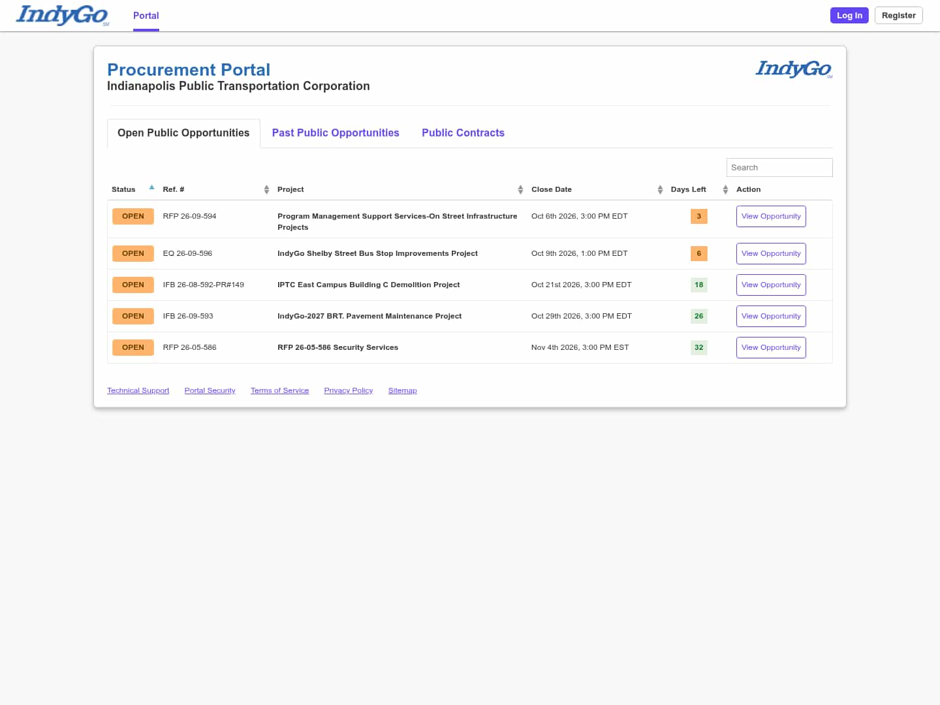The image size is (940, 705).
Task: View Opportunity for EQ 26-09-596
Action: [x=771, y=253]
